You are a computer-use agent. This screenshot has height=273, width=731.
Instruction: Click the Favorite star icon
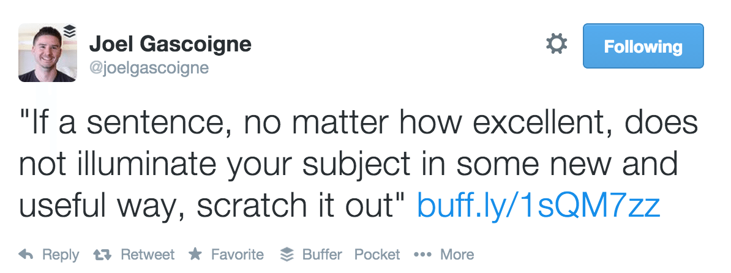pyautogui.click(x=195, y=254)
